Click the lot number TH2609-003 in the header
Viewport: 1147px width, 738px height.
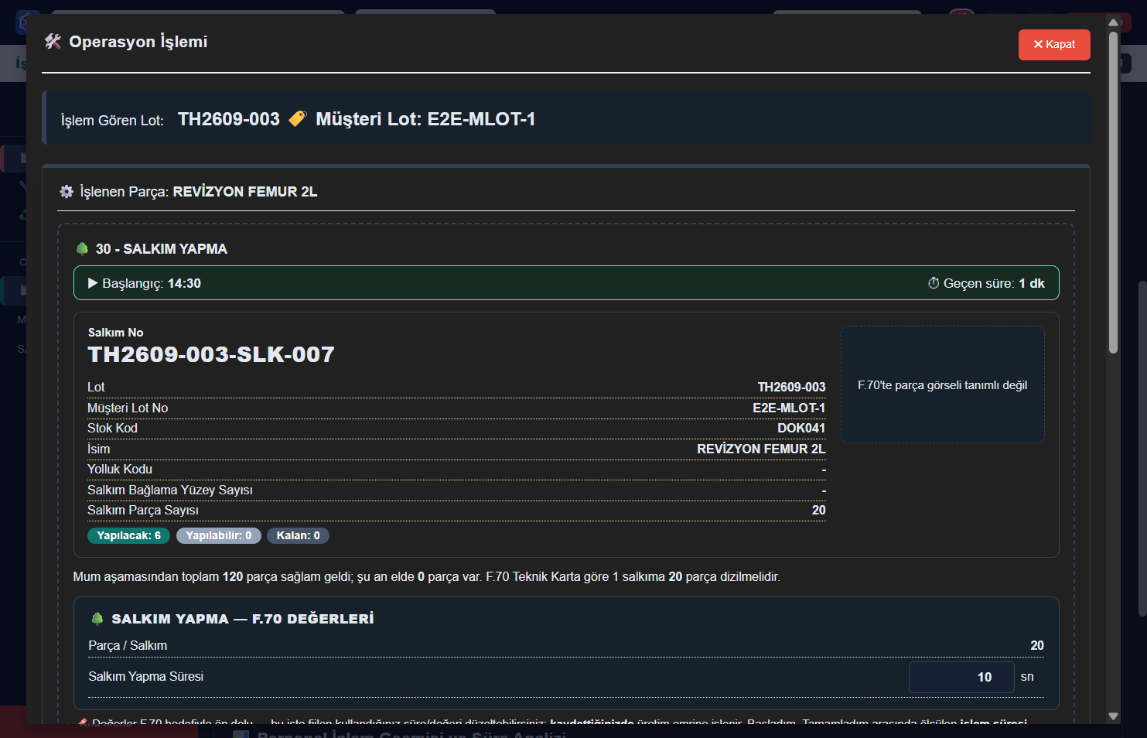point(229,119)
